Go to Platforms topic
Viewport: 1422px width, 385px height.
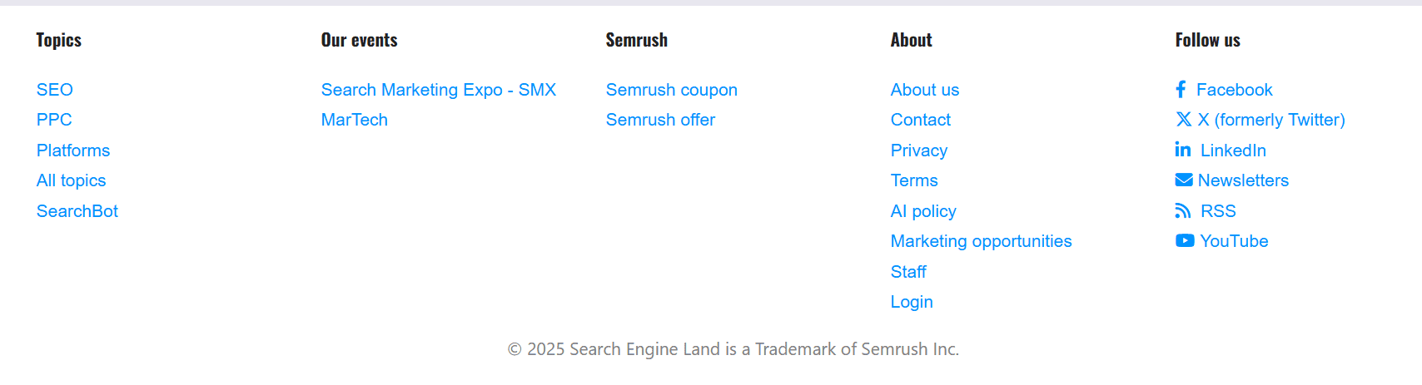point(73,151)
